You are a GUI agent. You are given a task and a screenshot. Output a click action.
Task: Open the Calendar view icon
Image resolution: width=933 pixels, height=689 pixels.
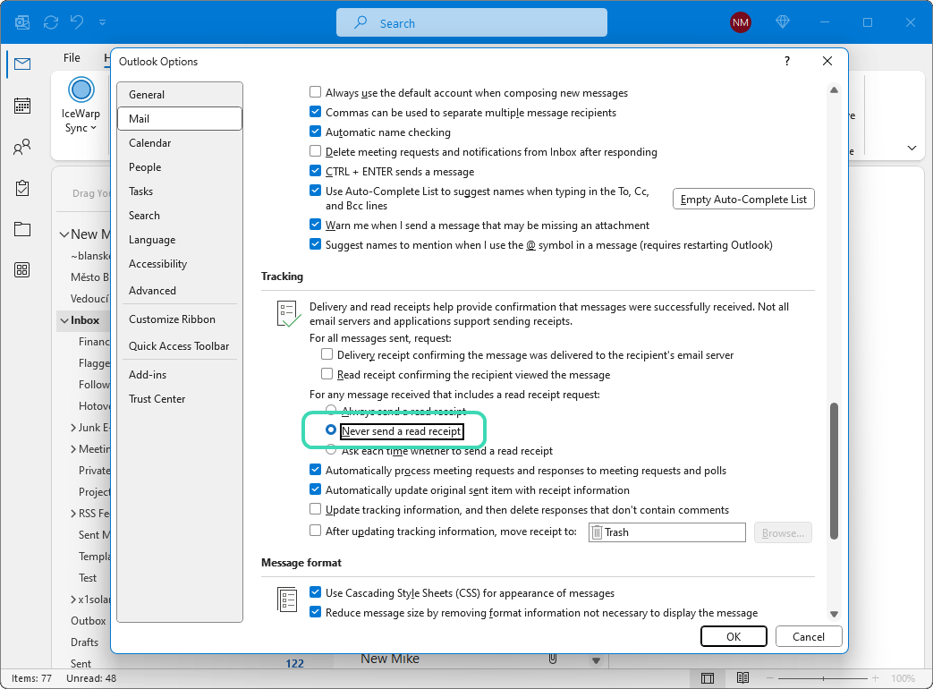(22, 106)
